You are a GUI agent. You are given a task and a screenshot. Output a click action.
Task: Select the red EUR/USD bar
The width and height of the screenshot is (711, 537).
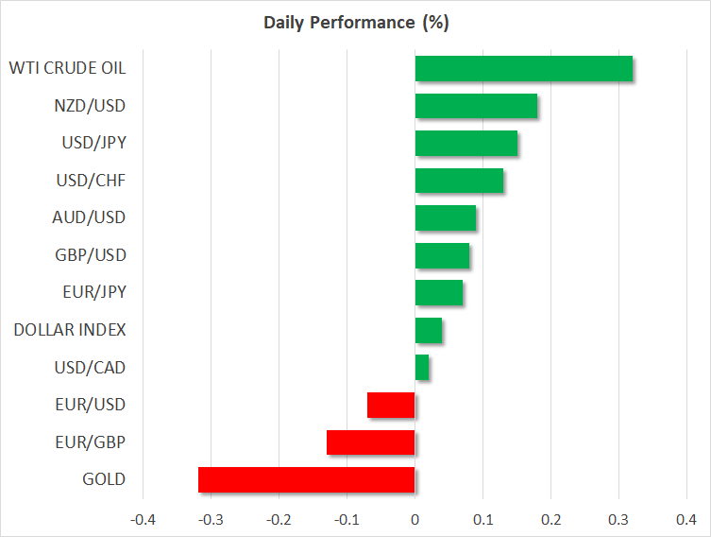point(391,405)
